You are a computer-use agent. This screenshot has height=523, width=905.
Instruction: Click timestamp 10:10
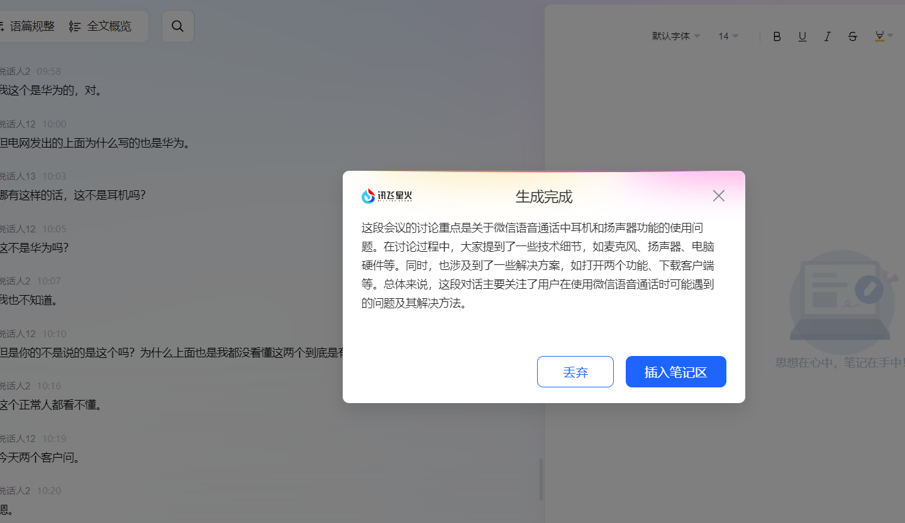click(x=54, y=334)
